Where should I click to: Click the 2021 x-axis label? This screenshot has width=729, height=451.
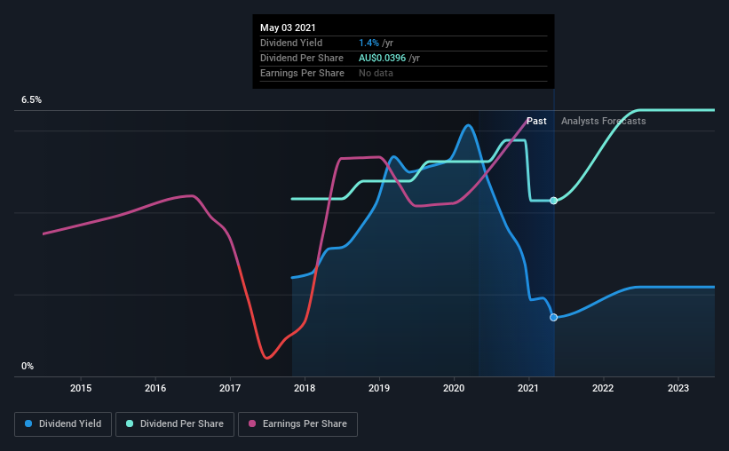pyautogui.click(x=528, y=388)
